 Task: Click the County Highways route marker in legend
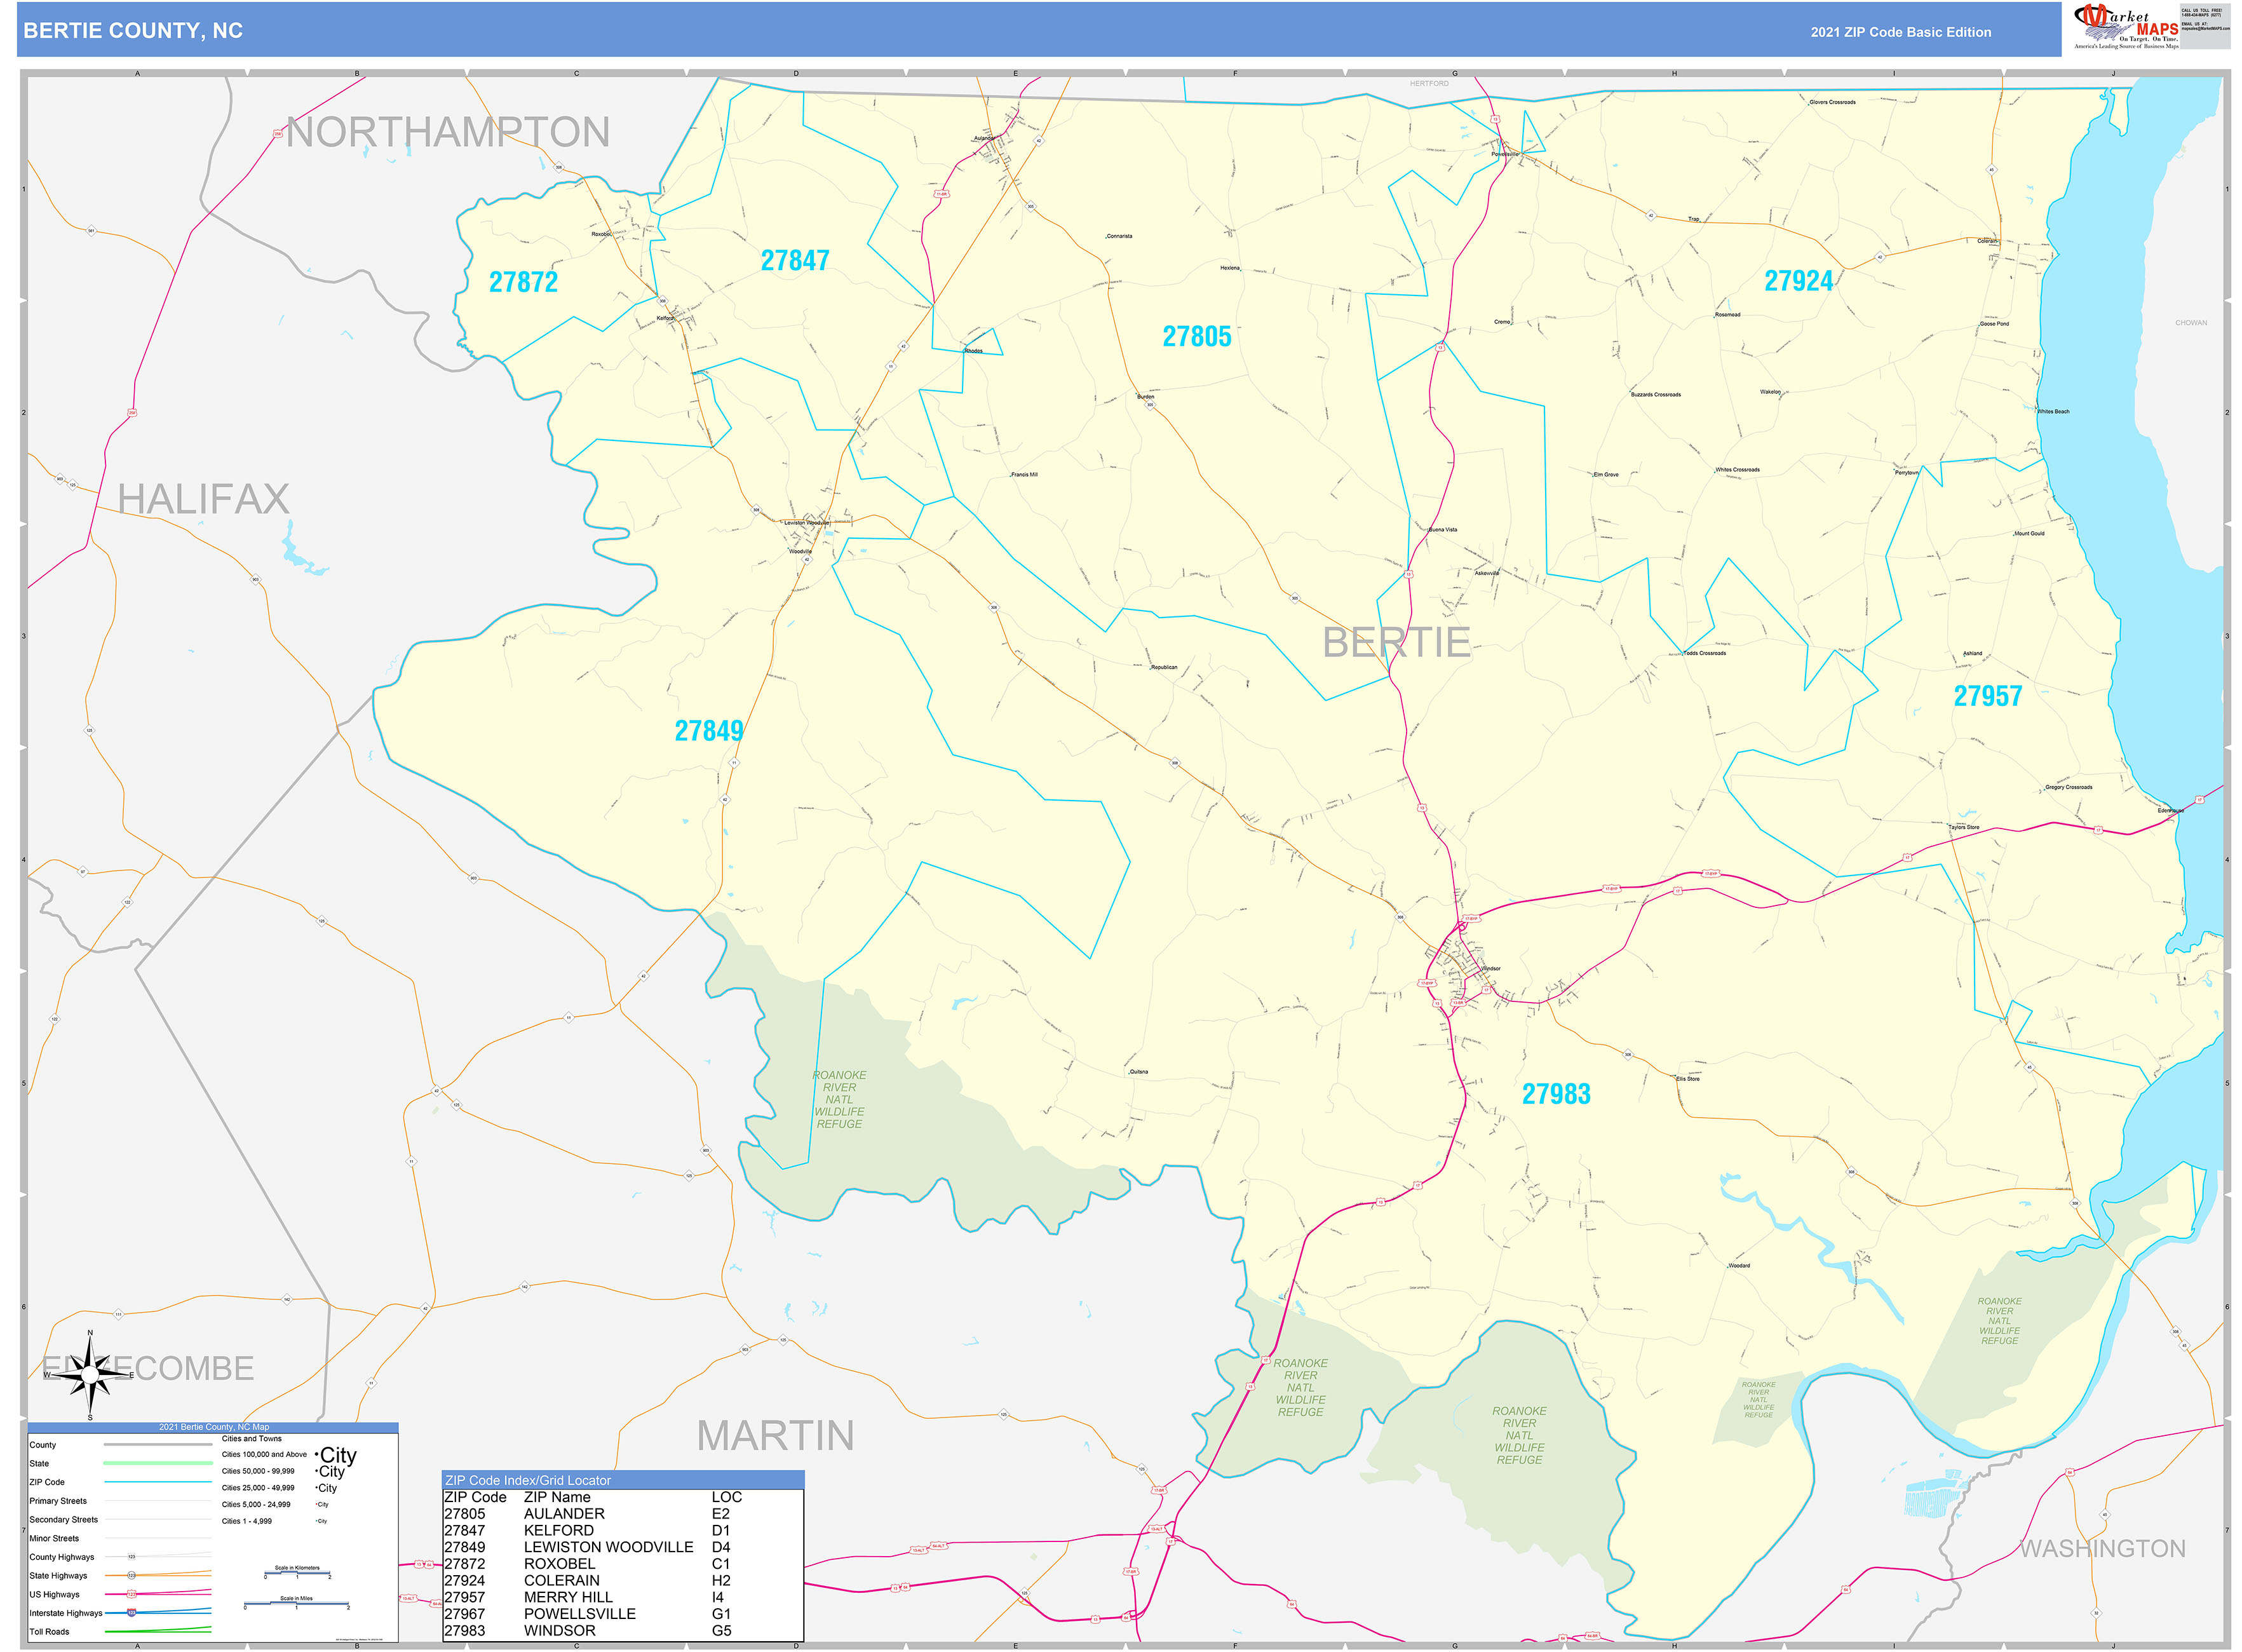pos(131,1557)
